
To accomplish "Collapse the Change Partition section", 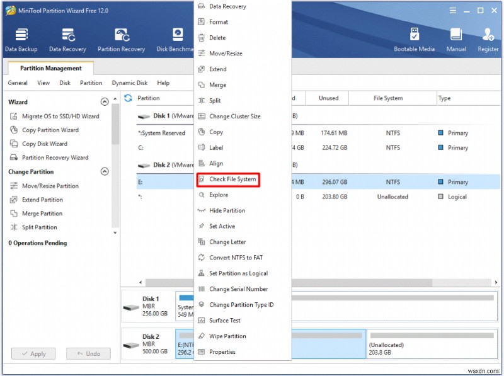I will pyautogui.click(x=105, y=171).
